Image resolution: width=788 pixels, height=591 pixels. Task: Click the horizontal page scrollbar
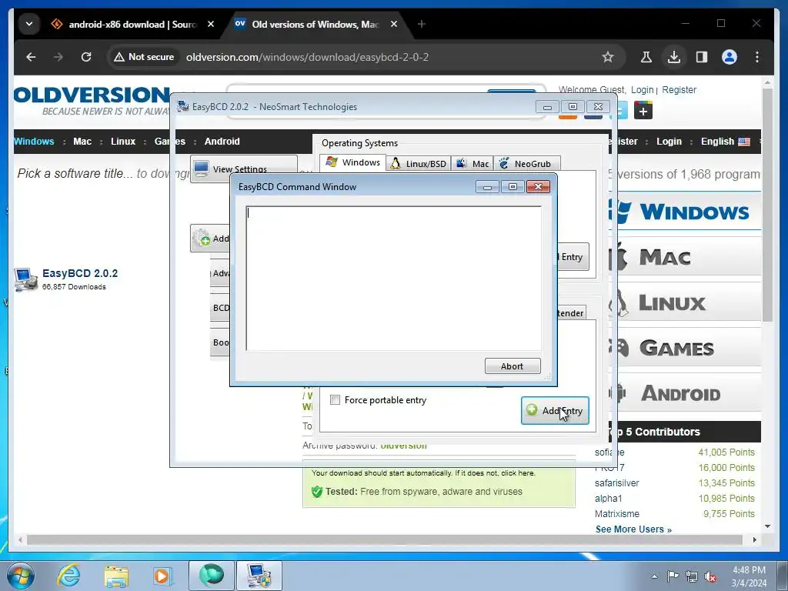pos(385,539)
